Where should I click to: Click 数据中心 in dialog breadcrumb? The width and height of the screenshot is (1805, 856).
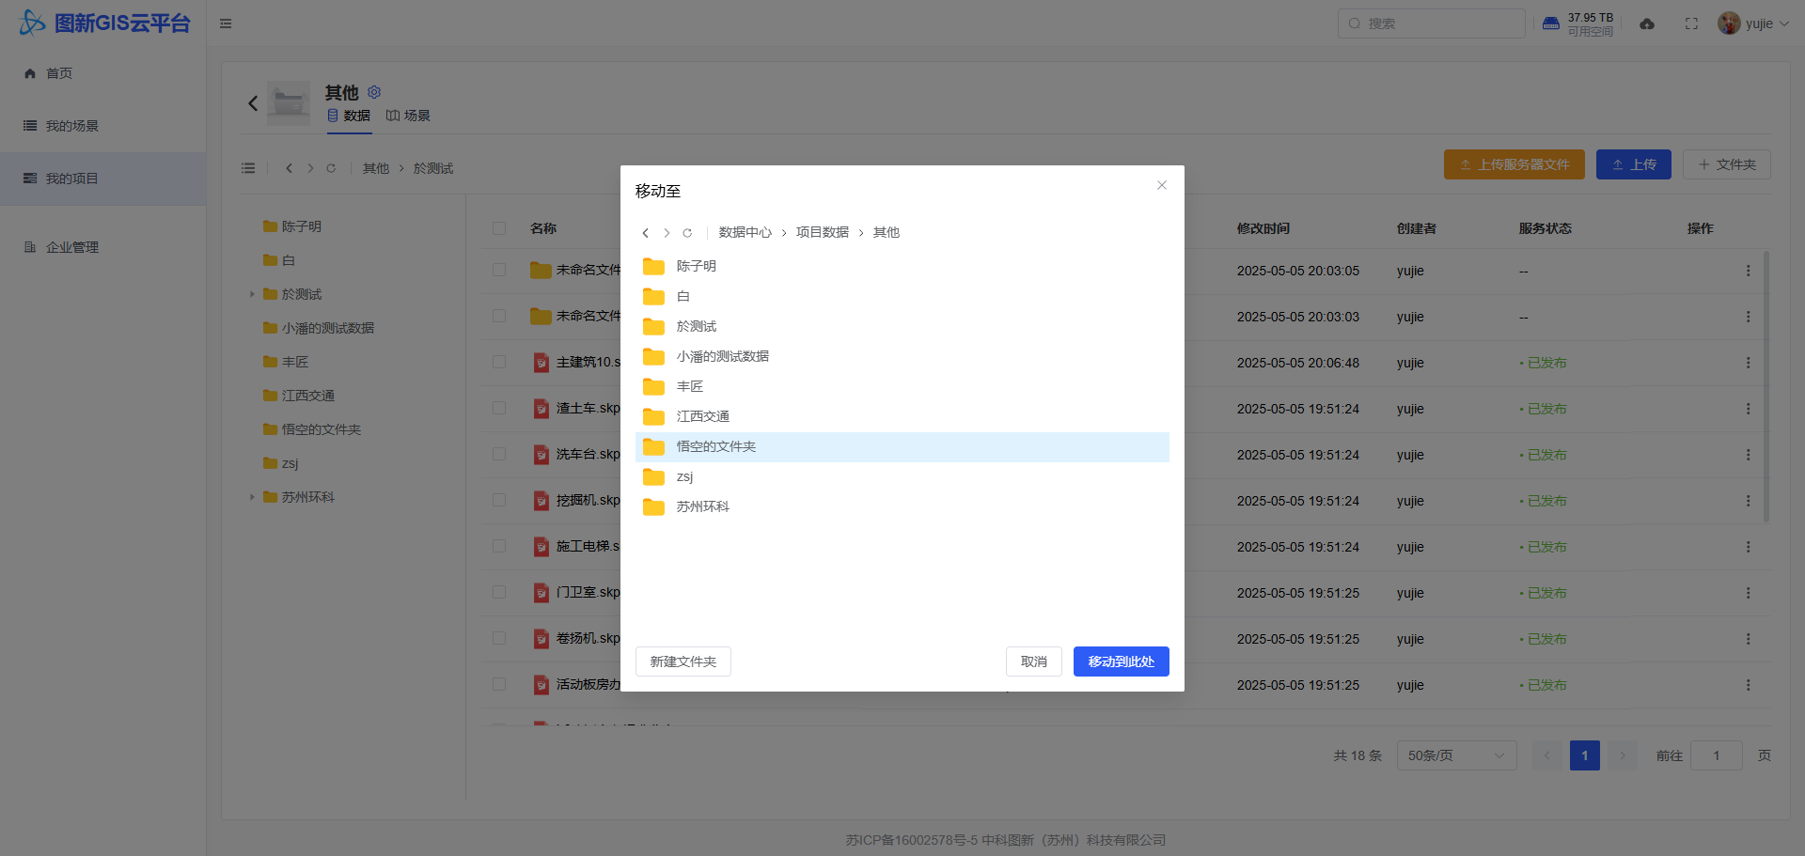coord(746,233)
